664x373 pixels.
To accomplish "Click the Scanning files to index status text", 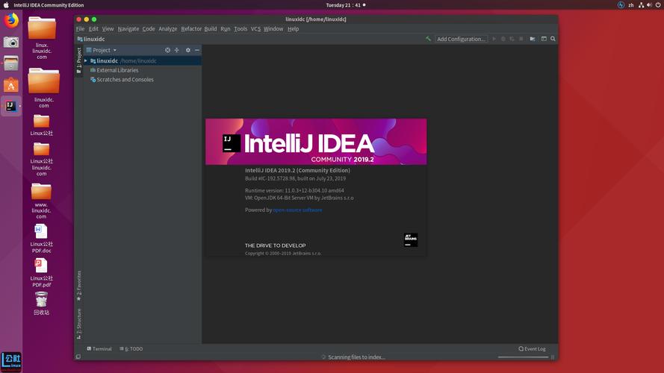I will tap(356, 357).
